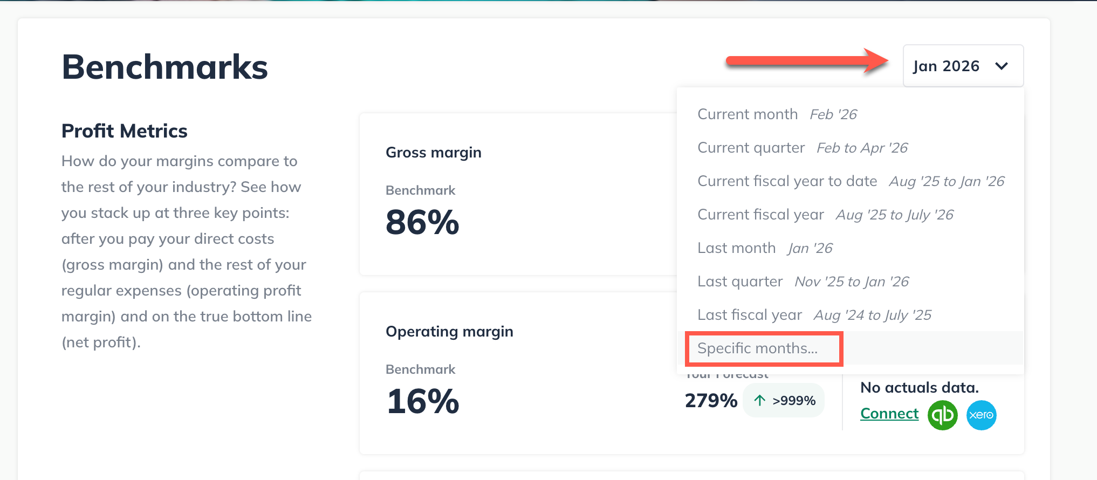This screenshot has width=1097, height=480.
Task: Click the chevron on the Jan 2026 selector
Action: pyautogui.click(x=1002, y=66)
